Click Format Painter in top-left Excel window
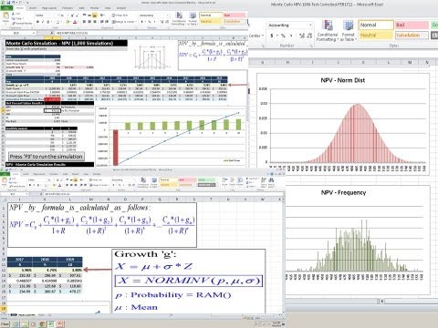Viewport: 438px width, 328px height. click(22, 24)
